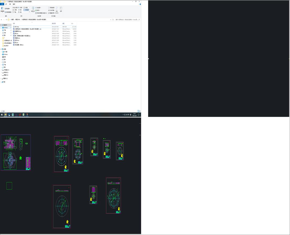Switch to large thumbnails view status bar icon
Image resolution: width=290 pixels, height=235 pixels.
click(x=140, y=111)
